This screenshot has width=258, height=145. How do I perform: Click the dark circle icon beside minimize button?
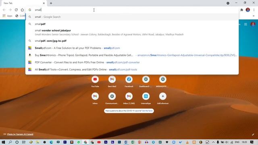tap(228, 3)
